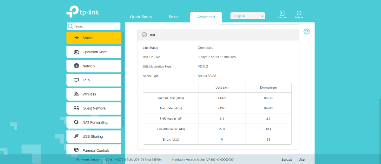Click the Network globe icon
This screenshot has width=381, height=164.
77,66
